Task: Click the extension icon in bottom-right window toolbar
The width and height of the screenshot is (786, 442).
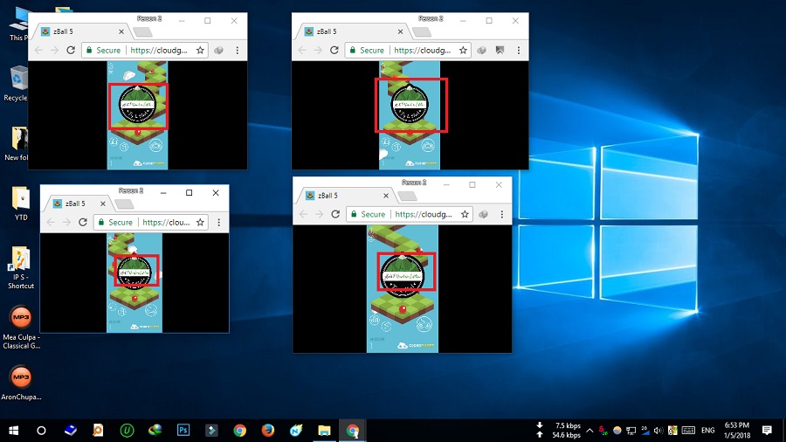Action: coord(482,214)
